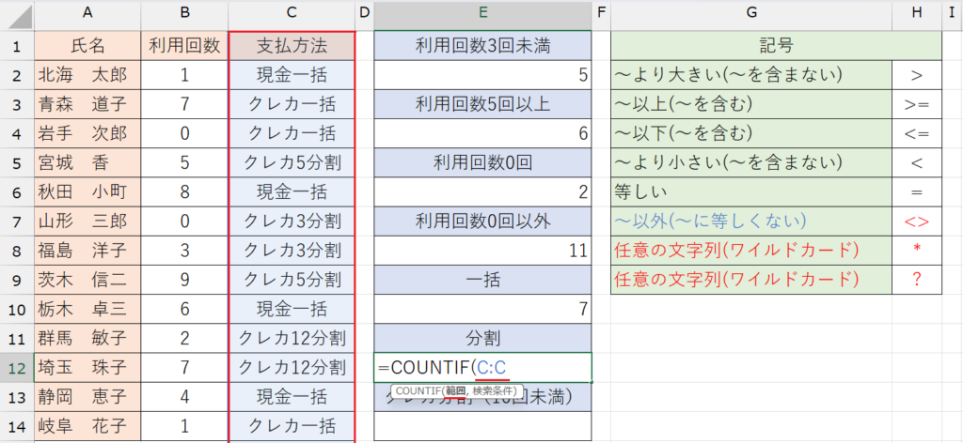Select the cell 群馬 敏子
This screenshot has width=963, height=443.
point(87,338)
